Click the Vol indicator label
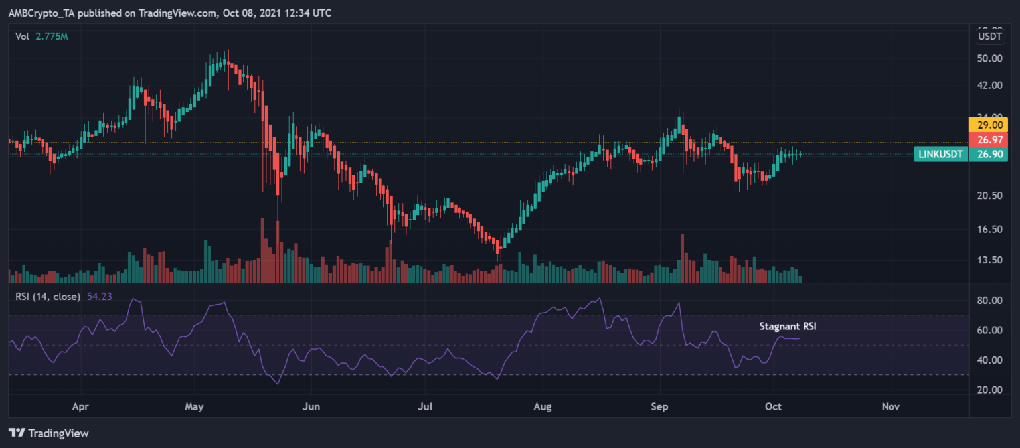Viewport: 1020px width, 448px height. click(22, 36)
